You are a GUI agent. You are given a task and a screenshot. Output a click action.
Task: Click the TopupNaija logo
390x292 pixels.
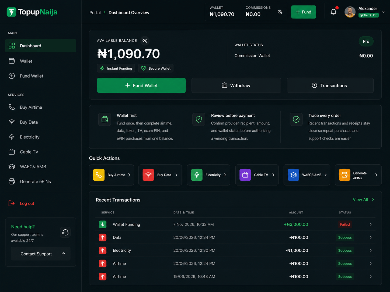coord(32,12)
